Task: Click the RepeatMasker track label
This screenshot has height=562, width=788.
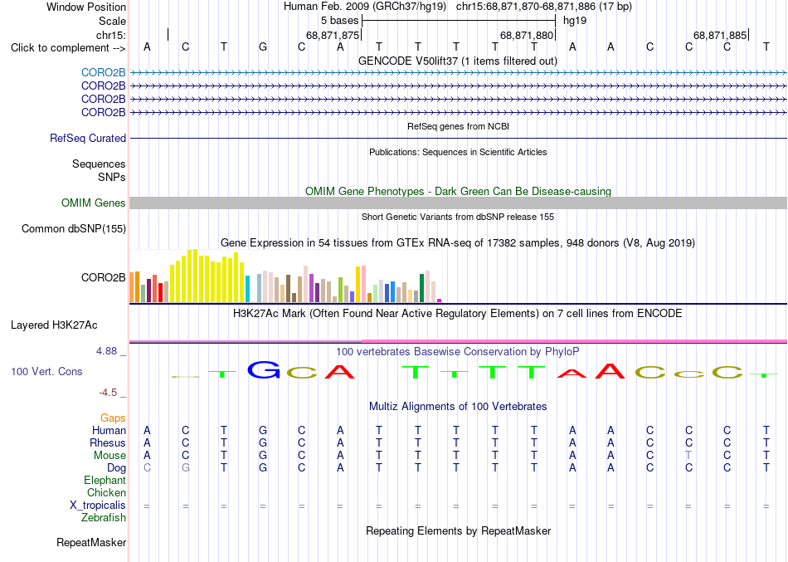Action: point(91,542)
